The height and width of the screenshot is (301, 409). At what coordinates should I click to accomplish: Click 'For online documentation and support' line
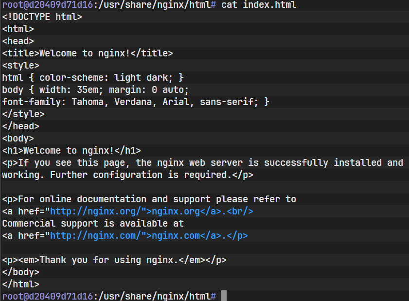149,199
